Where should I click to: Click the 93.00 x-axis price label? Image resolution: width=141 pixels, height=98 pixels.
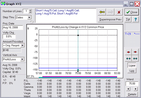tap(117, 73)
